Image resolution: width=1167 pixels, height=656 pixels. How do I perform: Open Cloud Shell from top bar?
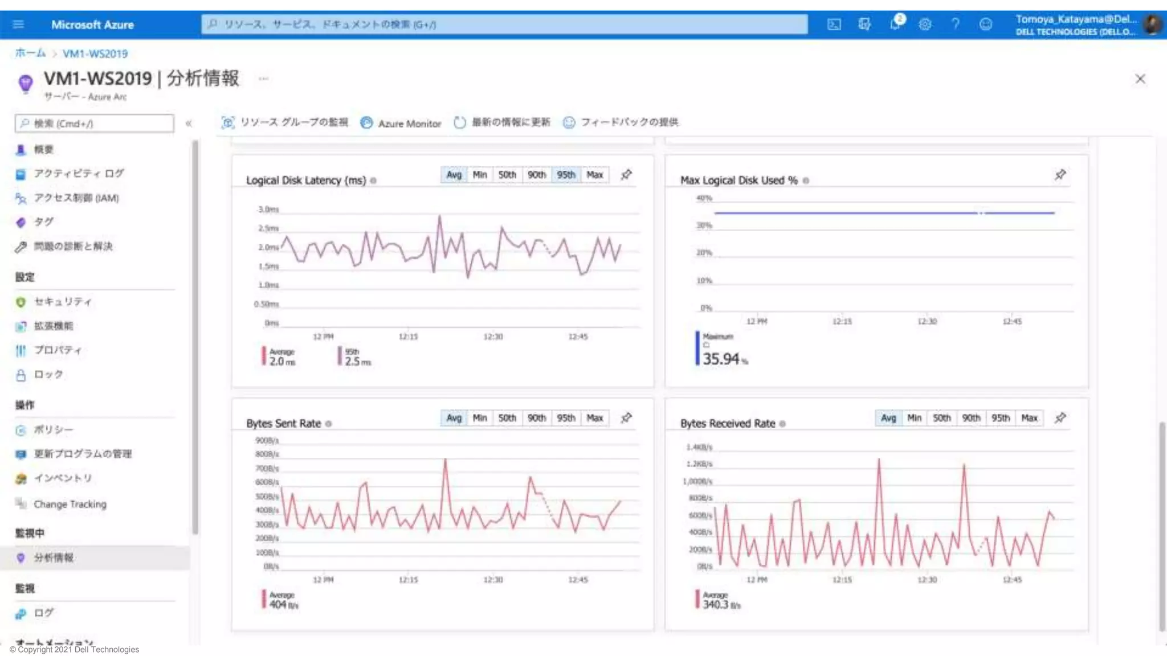coord(834,24)
